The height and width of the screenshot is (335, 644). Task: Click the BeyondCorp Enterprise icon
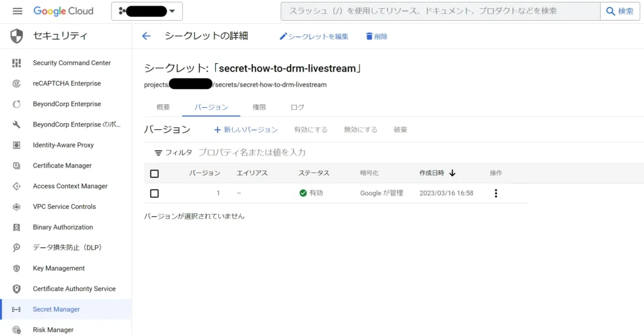click(x=16, y=104)
